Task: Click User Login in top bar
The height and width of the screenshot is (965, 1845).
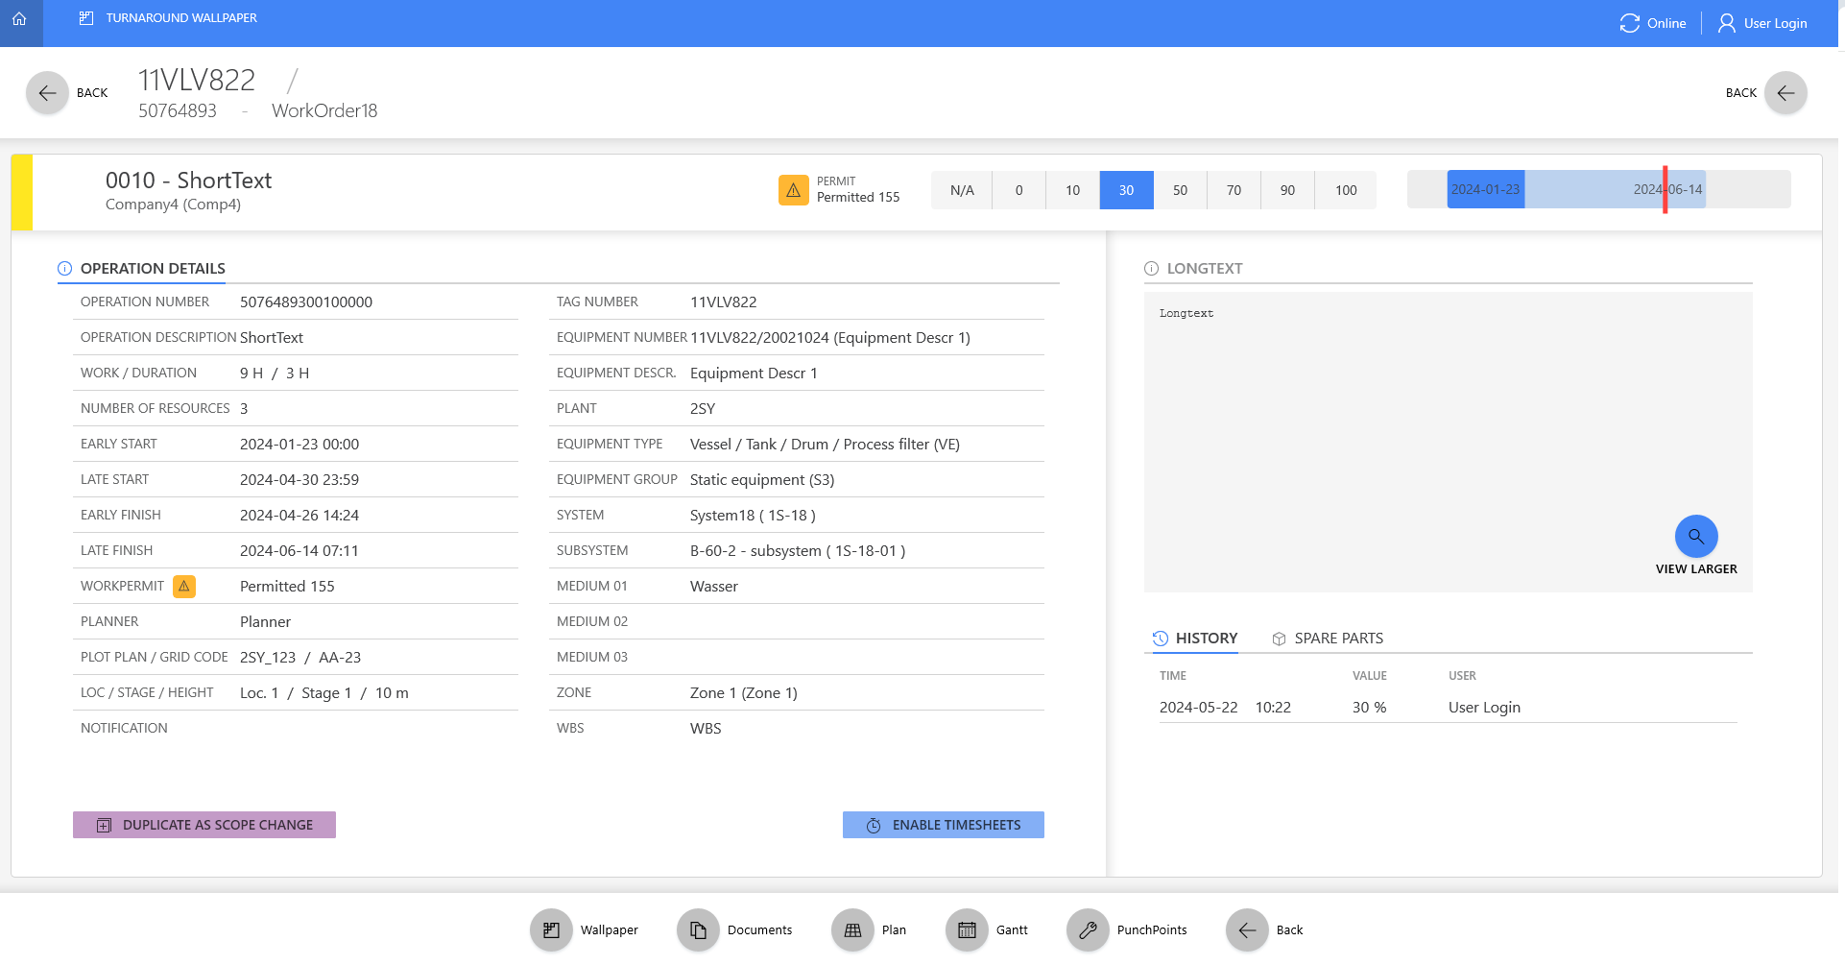Action: pos(1762,23)
